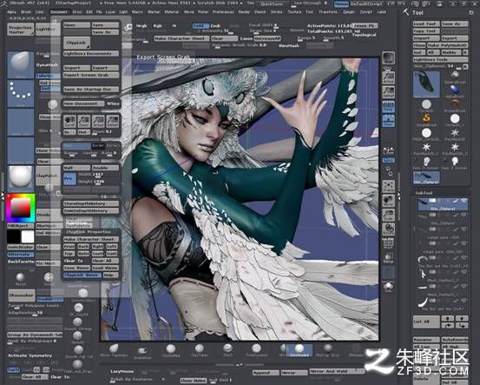Expand the SubTool section header
Screen dimensions: 480x385
pyautogui.click(x=424, y=193)
